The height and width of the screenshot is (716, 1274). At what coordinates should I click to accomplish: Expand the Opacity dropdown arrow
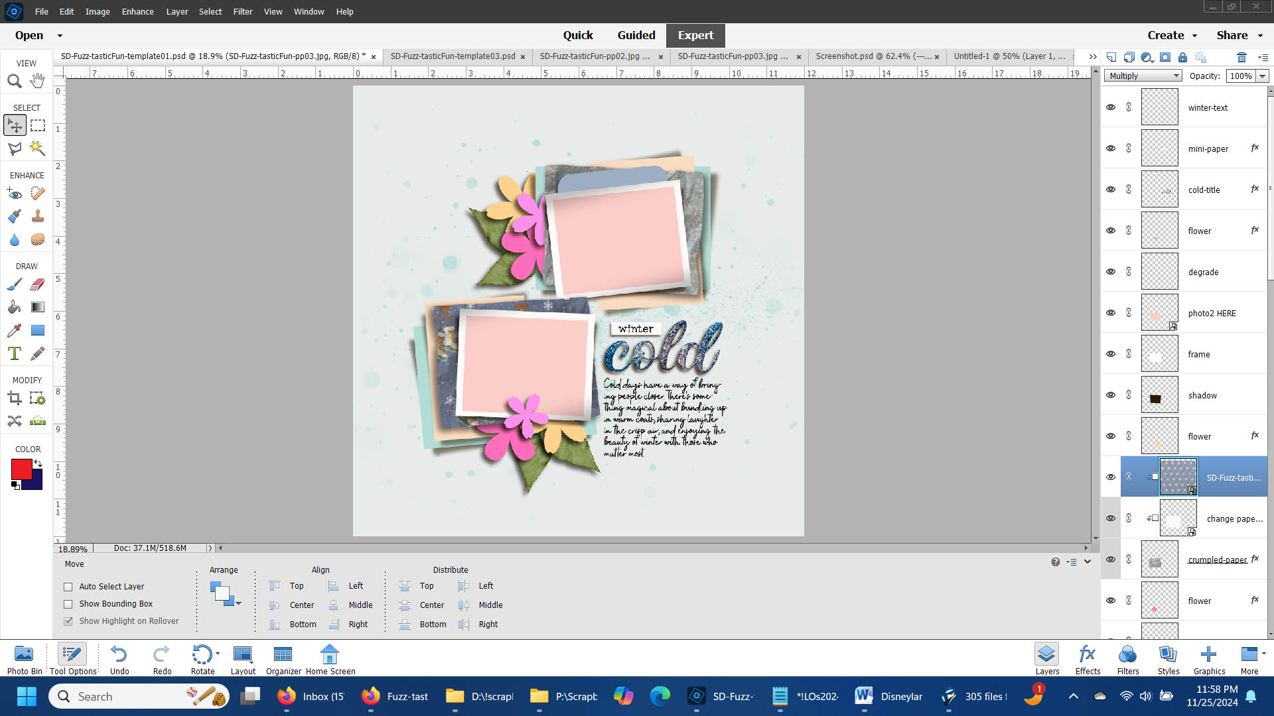(1262, 76)
